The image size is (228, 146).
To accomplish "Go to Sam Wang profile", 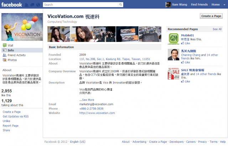I will 180,5.
